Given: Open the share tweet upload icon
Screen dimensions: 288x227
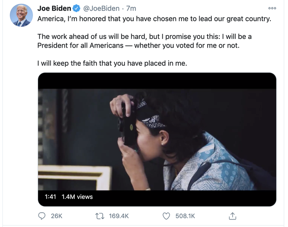Looking at the screenshot, I should coord(233,215).
